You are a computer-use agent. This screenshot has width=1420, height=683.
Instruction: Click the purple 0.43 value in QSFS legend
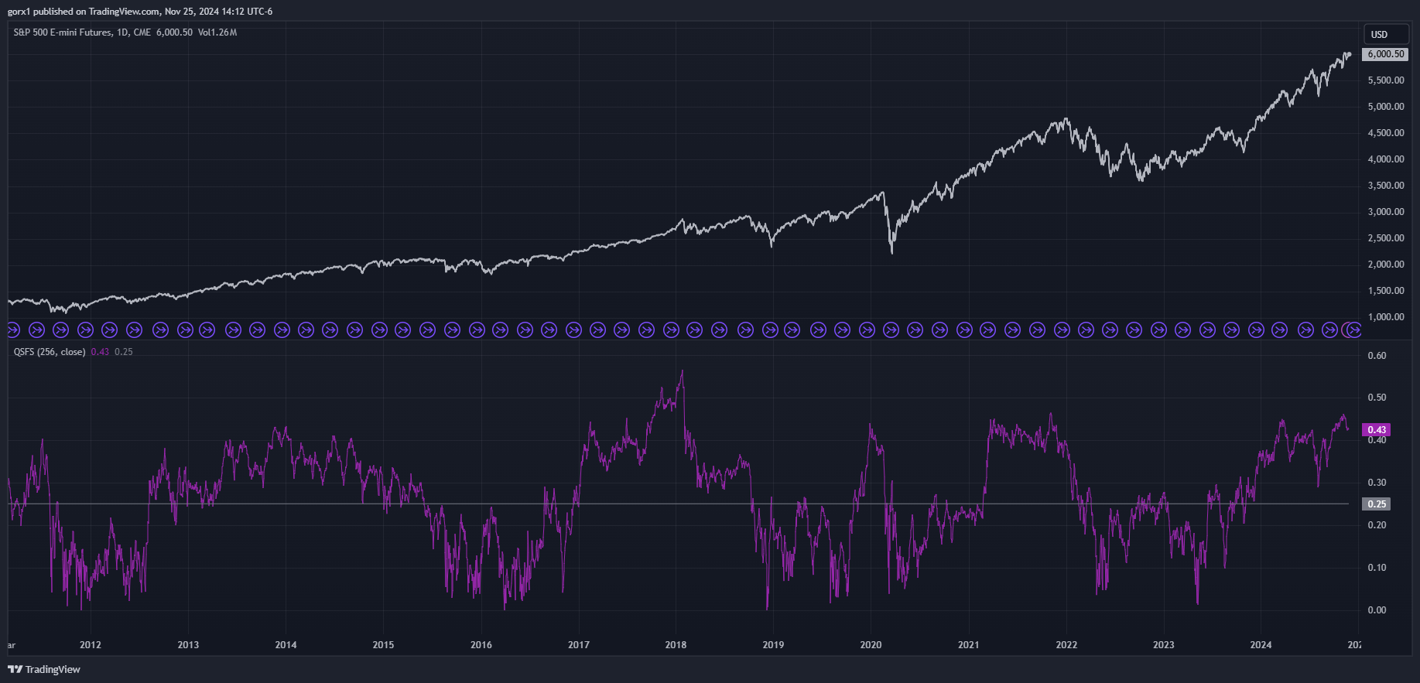[x=100, y=352]
